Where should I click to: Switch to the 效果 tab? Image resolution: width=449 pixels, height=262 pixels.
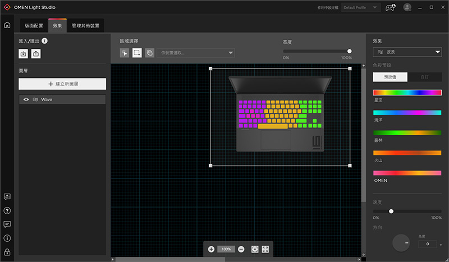click(57, 25)
